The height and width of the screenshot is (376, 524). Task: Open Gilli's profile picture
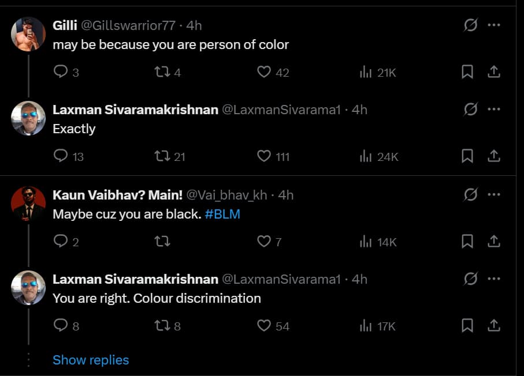pyautogui.click(x=28, y=34)
